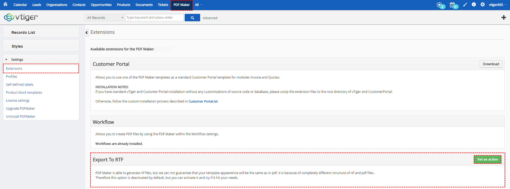Click Upgrade PDFMaker
The height and width of the screenshot is (189, 510).
pos(20,108)
